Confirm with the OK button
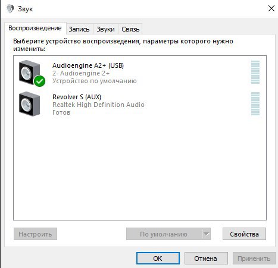Viewport: 278px width, 268px height. (158, 258)
